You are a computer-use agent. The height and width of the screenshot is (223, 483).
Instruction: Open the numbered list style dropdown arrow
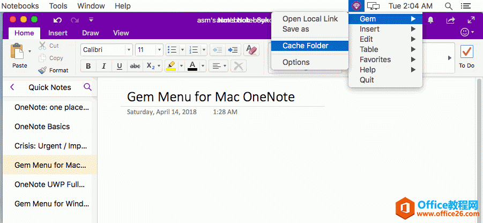point(204,50)
